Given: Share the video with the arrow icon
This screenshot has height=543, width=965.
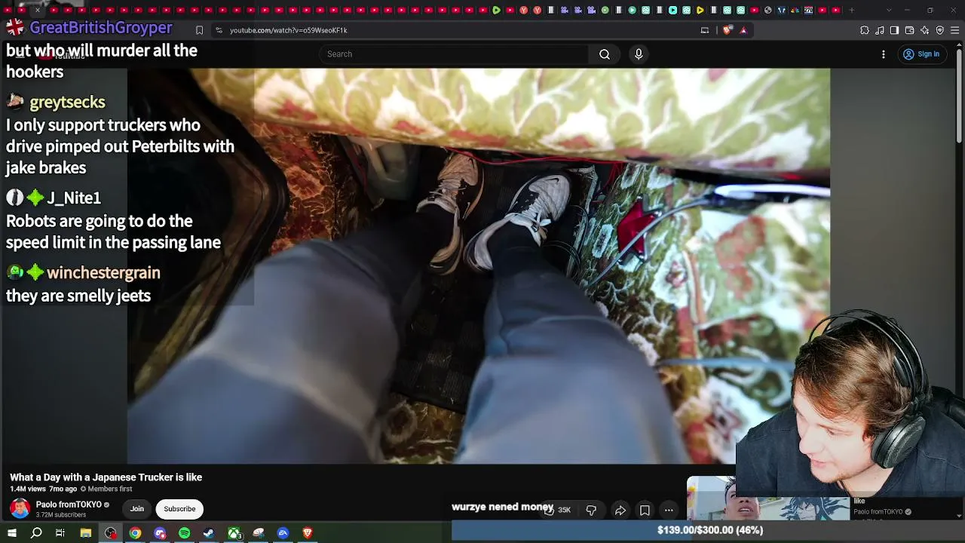Looking at the screenshot, I should 620,511.
